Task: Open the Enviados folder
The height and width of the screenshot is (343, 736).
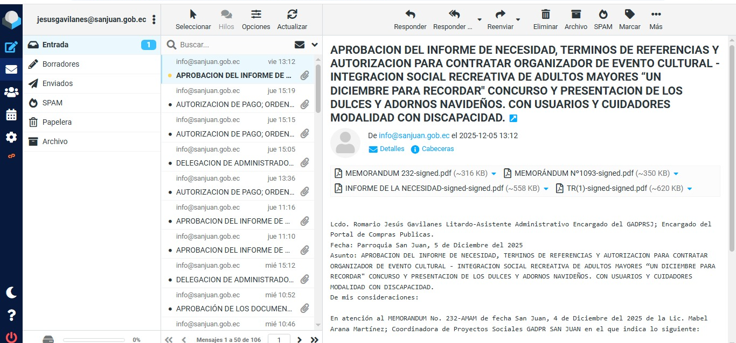Action: (x=58, y=83)
